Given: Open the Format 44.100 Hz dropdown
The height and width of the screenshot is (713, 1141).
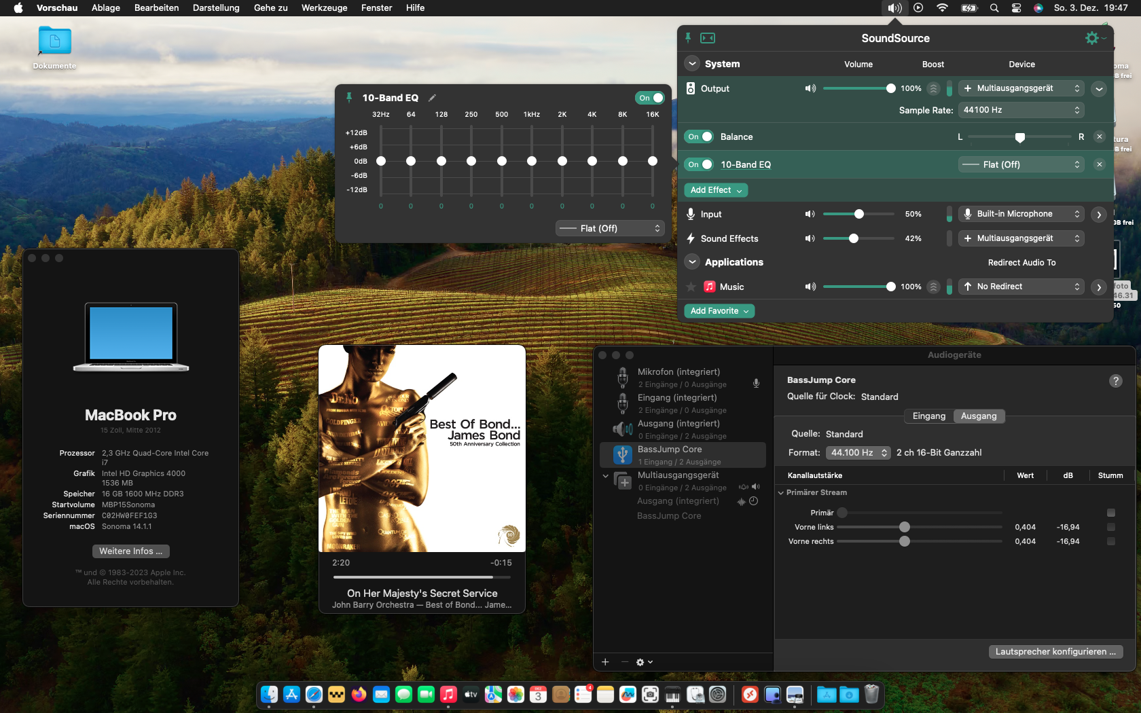Looking at the screenshot, I should pyautogui.click(x=858, y=453).
